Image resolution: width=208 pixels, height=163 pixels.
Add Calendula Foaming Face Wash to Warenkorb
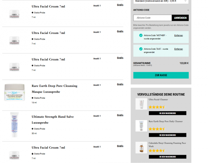coord(167,157)
